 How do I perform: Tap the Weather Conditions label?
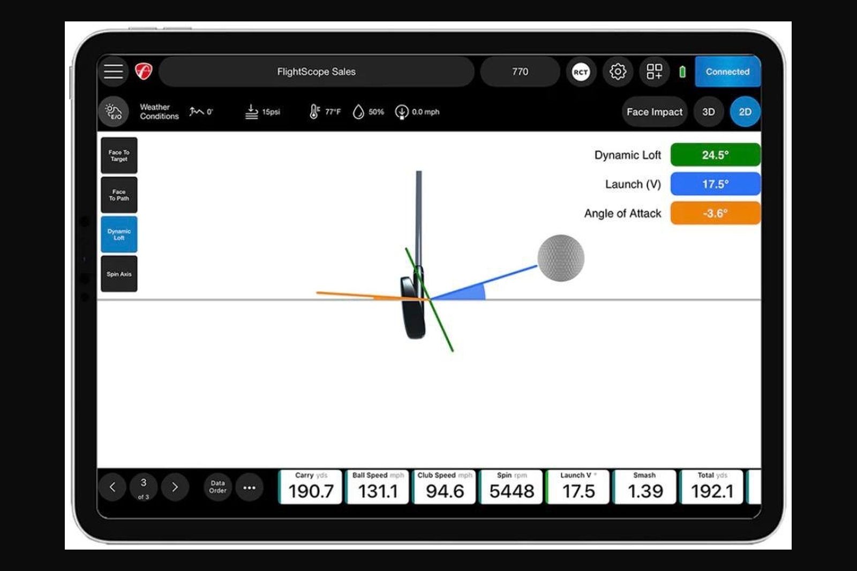[x=159, y=111]
